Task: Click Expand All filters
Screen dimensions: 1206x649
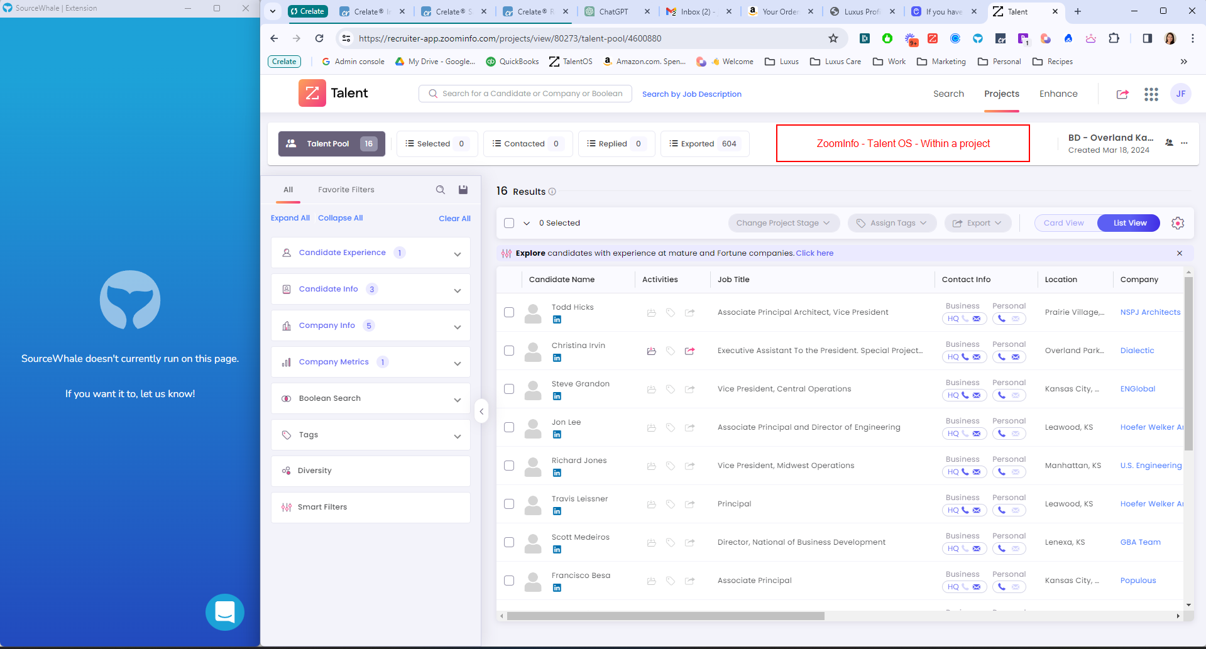Action: (290, 218)
